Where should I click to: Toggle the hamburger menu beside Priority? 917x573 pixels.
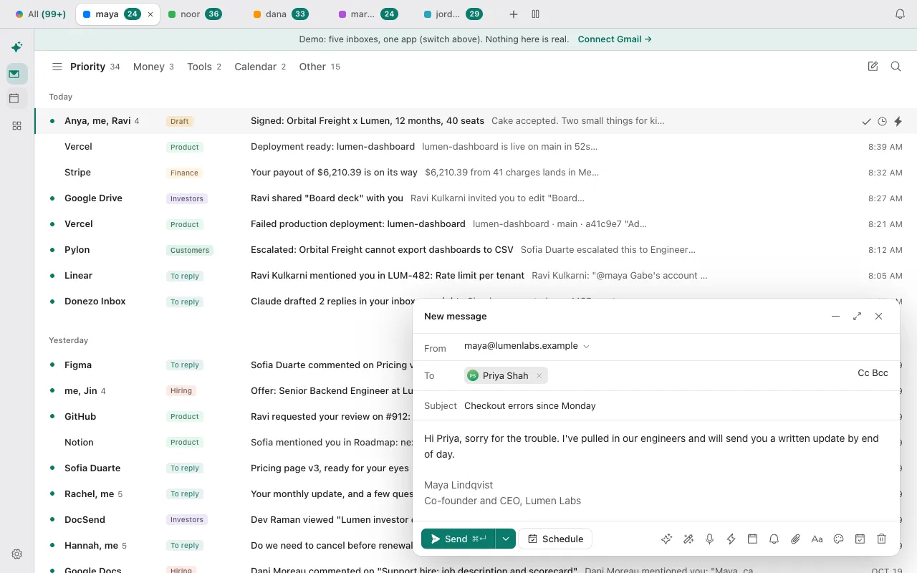point(57,67)
